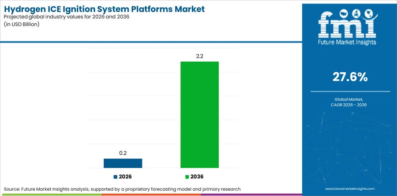
Task: Click the 27.6% CAGR value
Action: click(x=350, y=77)
